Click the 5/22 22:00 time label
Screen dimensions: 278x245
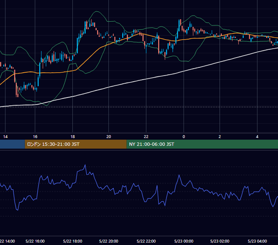click(x=146, y=241)
